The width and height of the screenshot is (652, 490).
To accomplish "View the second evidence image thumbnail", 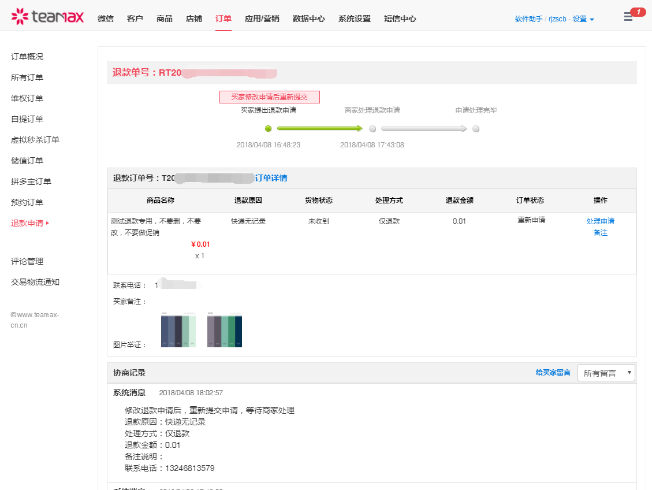I will coord(225,331).
